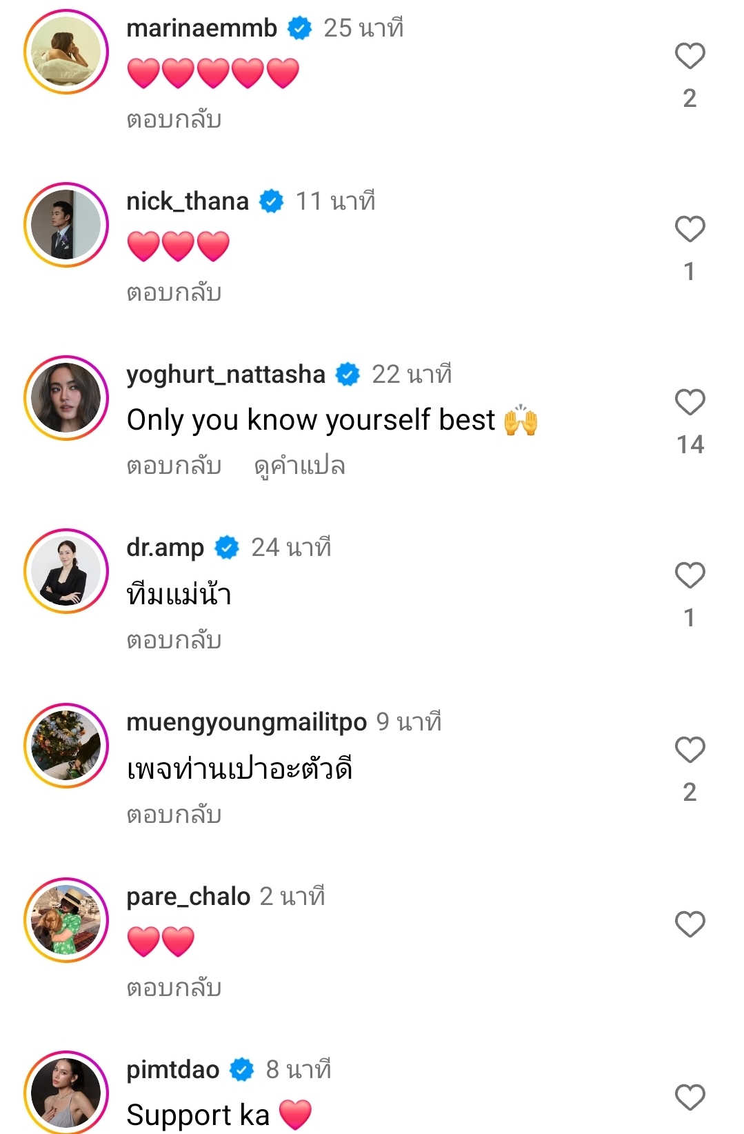Open the yoghurt_nattasha username link
Image resolution: width=744 pixels, height=1134 pixels.
click(x=225, y=375)
